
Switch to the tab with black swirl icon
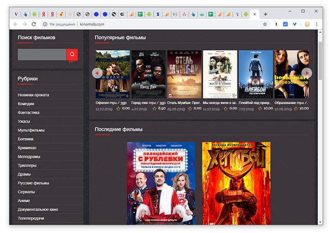[x=114, y=14]
